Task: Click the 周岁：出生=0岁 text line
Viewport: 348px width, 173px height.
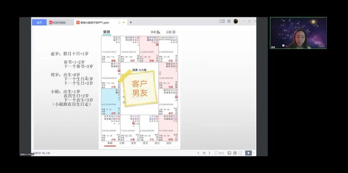Action: click(66, 75)
